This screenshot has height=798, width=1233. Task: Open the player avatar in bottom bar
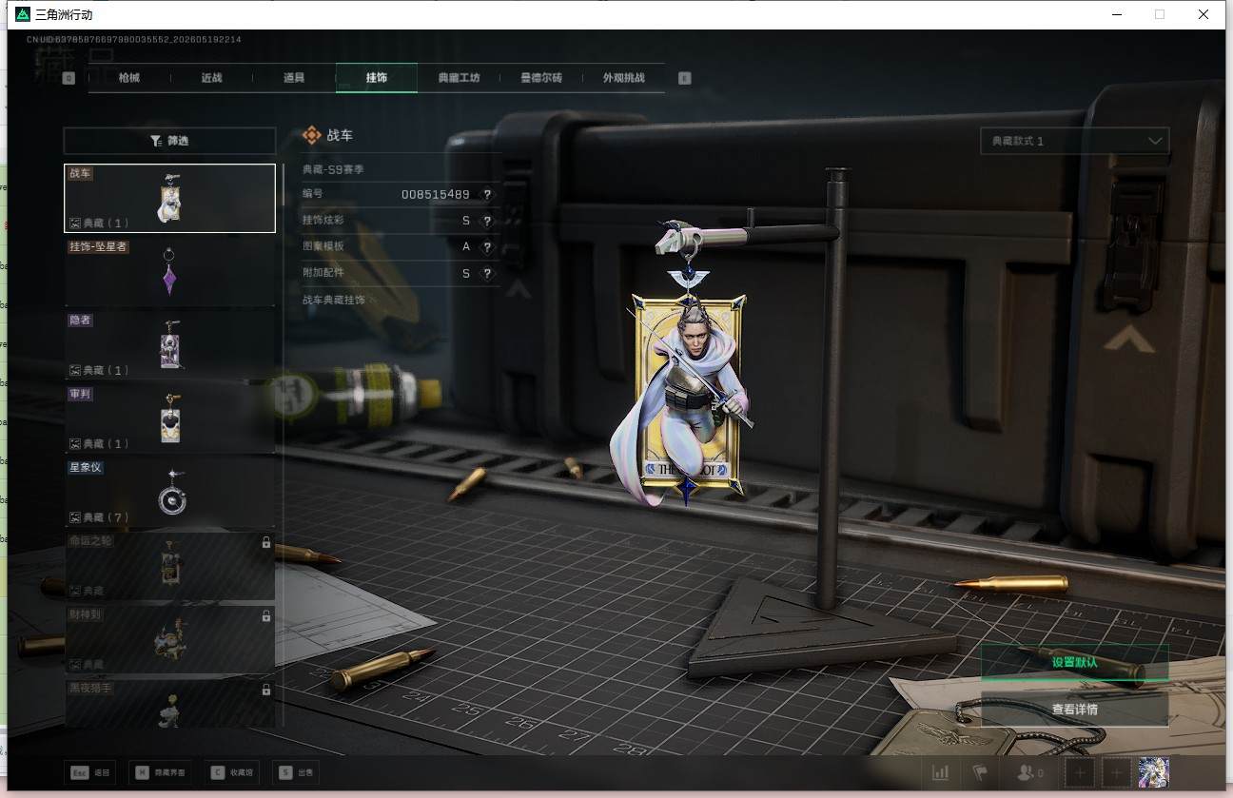pos(1153,772)
